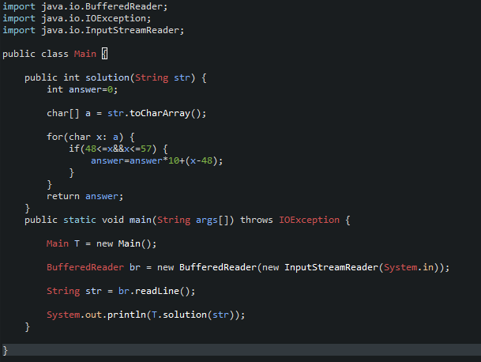Click 'IOException' in the throws clause
This screenshot has width=481, height=362.
pos(310,221)
